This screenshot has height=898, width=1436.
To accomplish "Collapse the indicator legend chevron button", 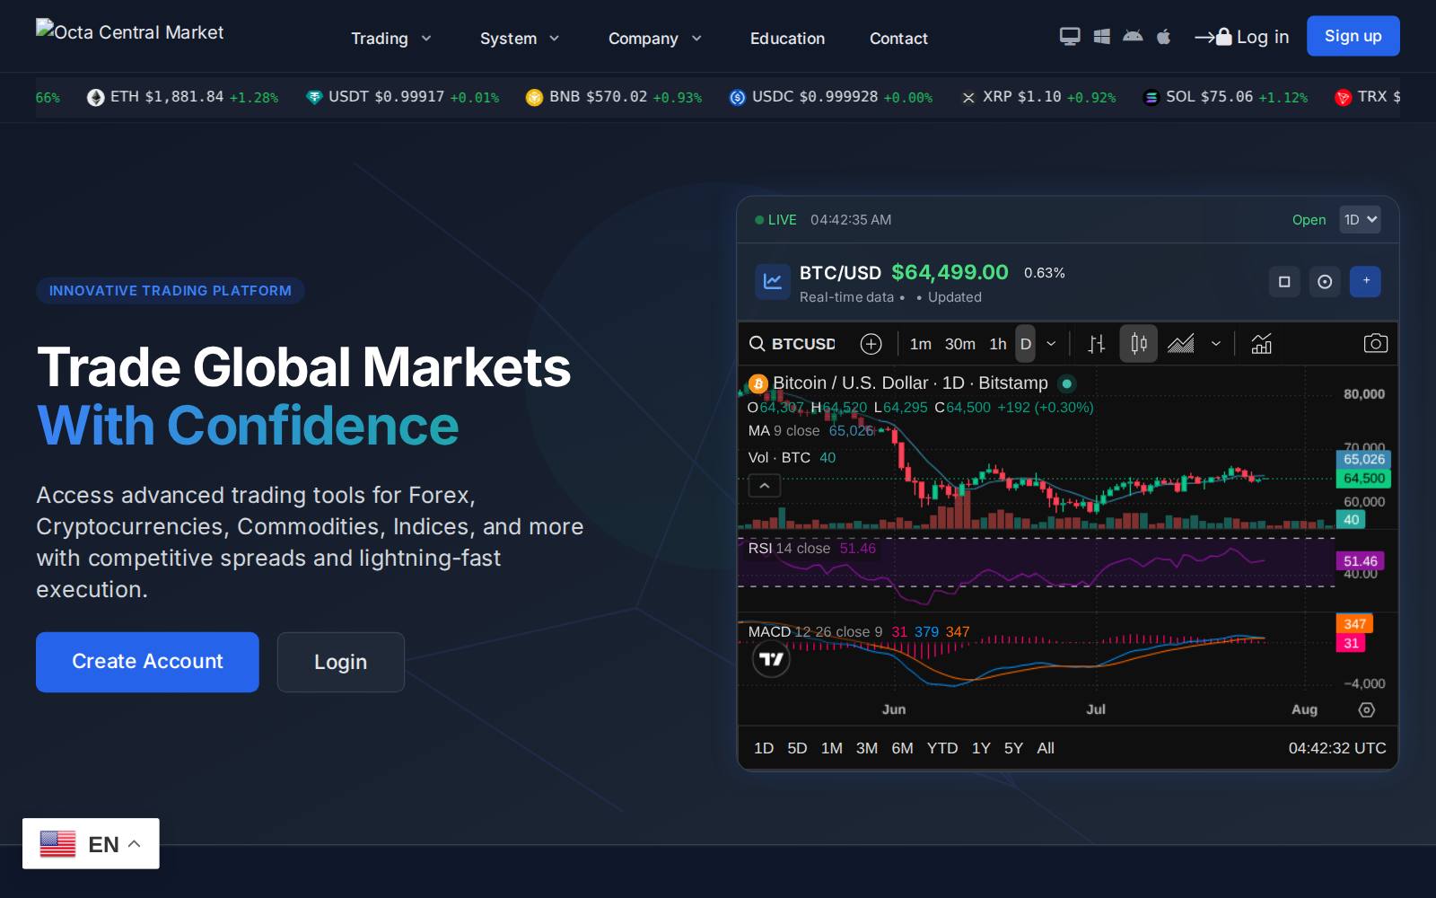I will pyautogui.click(x=764, y=486).
